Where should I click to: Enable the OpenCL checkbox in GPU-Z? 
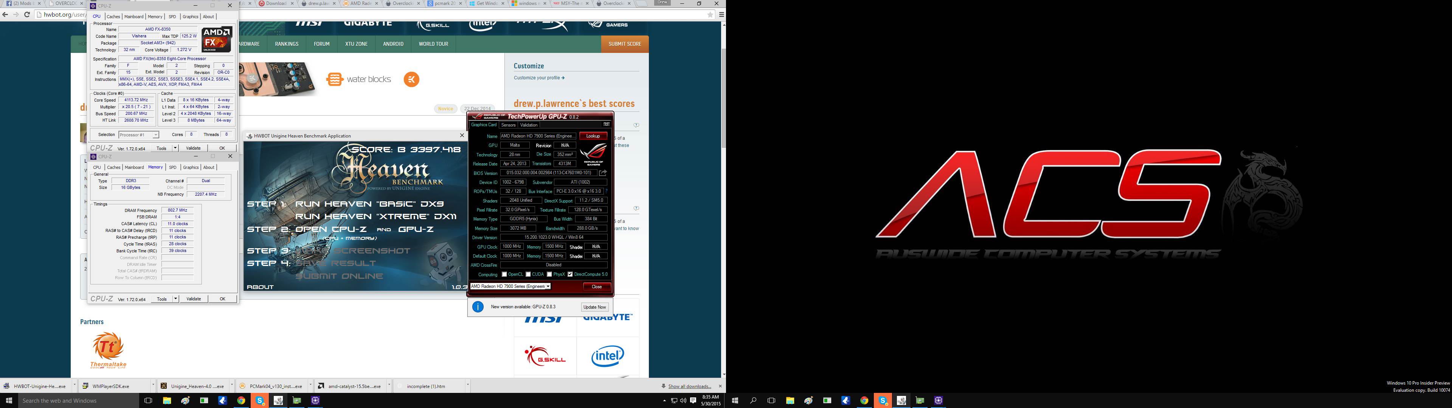point(504,274)
